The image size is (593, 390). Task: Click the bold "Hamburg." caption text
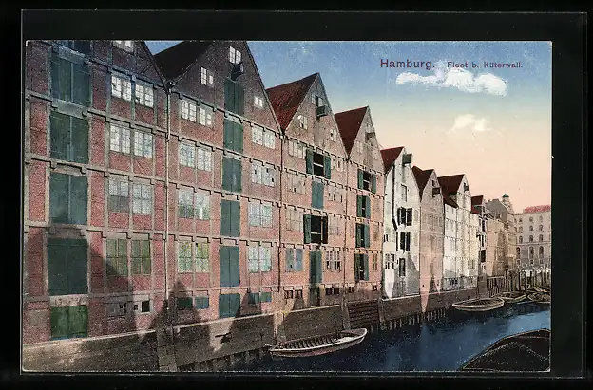409,64
